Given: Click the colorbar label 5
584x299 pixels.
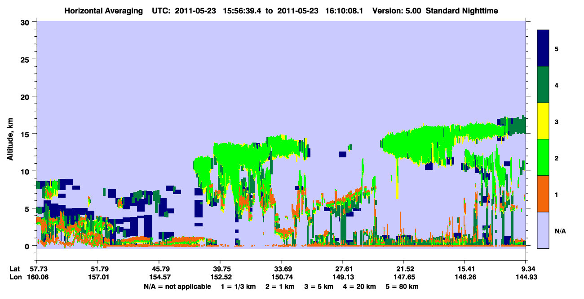Looking at the screenshot, I should (557, 48).
